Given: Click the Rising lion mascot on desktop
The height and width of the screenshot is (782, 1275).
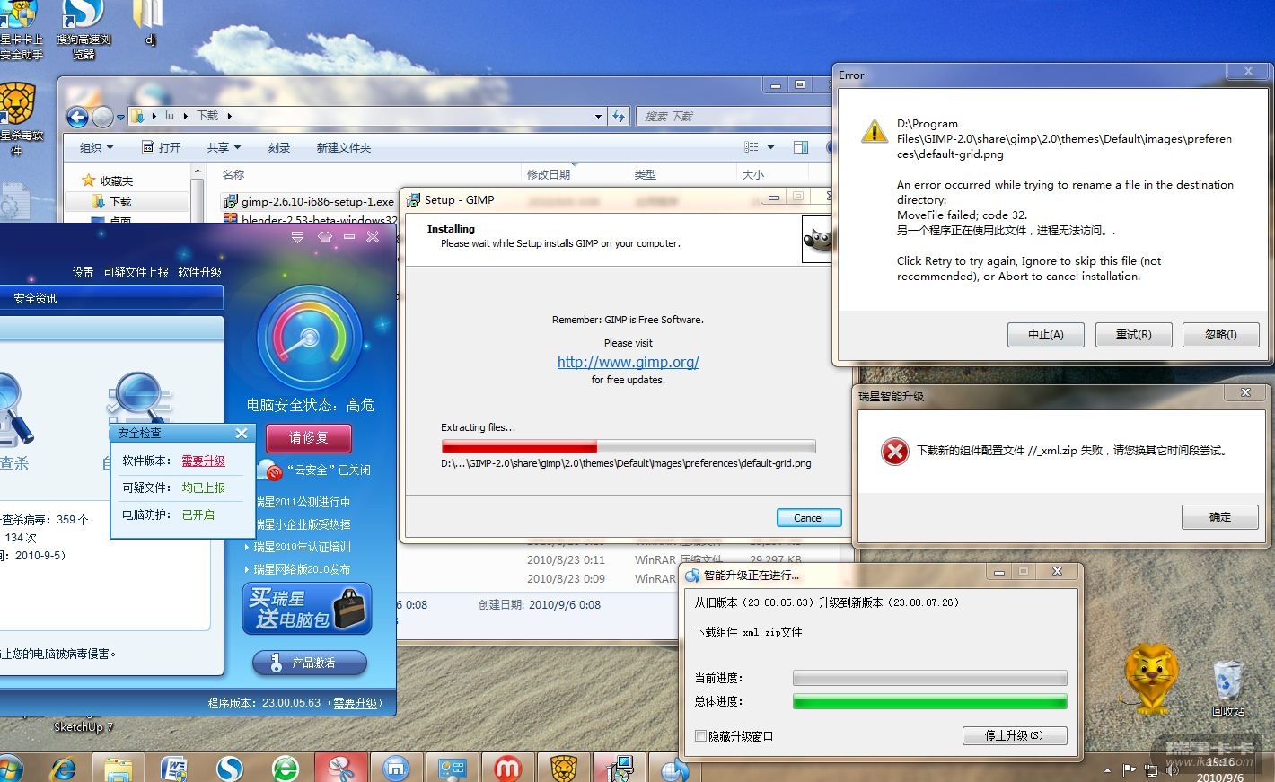Looking at the screenshot, I should pyautogui.click(x=1150, y=678).
